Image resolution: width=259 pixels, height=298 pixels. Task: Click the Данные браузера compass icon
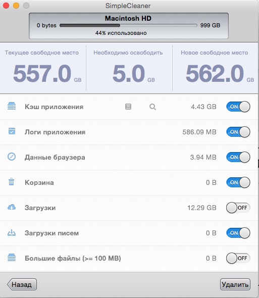tap(12, 157)
